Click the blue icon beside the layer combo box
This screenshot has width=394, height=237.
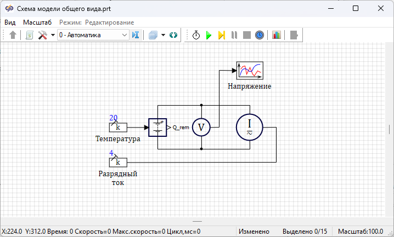136,35
